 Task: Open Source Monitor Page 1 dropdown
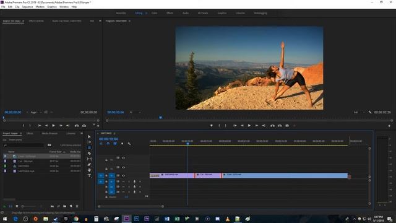pyautogui.click(x=36, y=112)
